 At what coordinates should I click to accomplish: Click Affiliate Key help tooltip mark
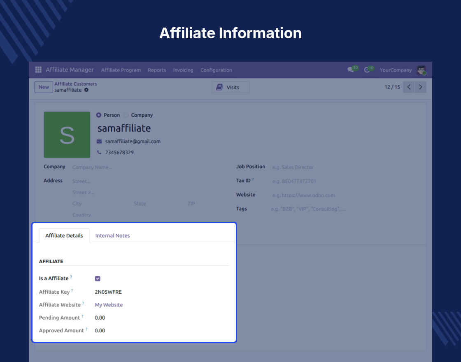(72, 290)
